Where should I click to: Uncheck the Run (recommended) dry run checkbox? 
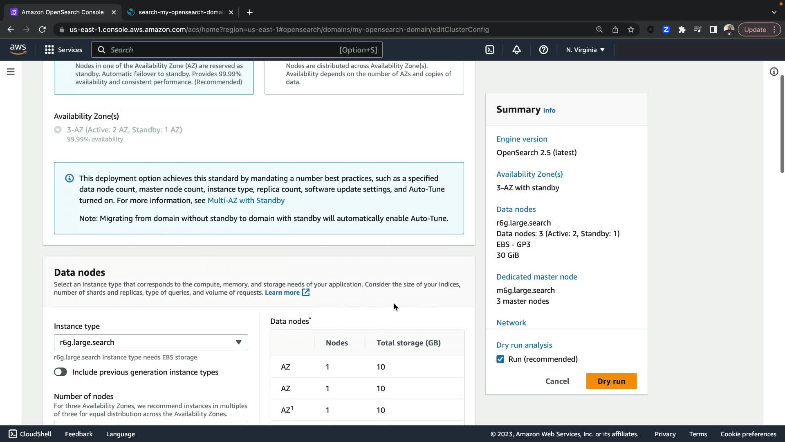(x=500, y=359)
